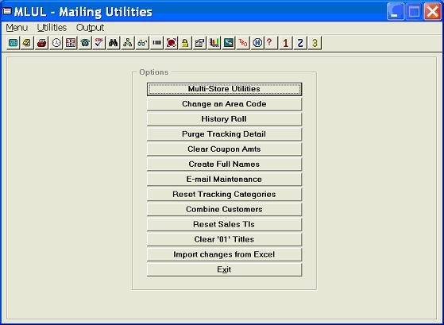Click the teal calculator toolbar icon
This screenshot has height=325, width=444.
pyautogui.click(x=13, y=43)
